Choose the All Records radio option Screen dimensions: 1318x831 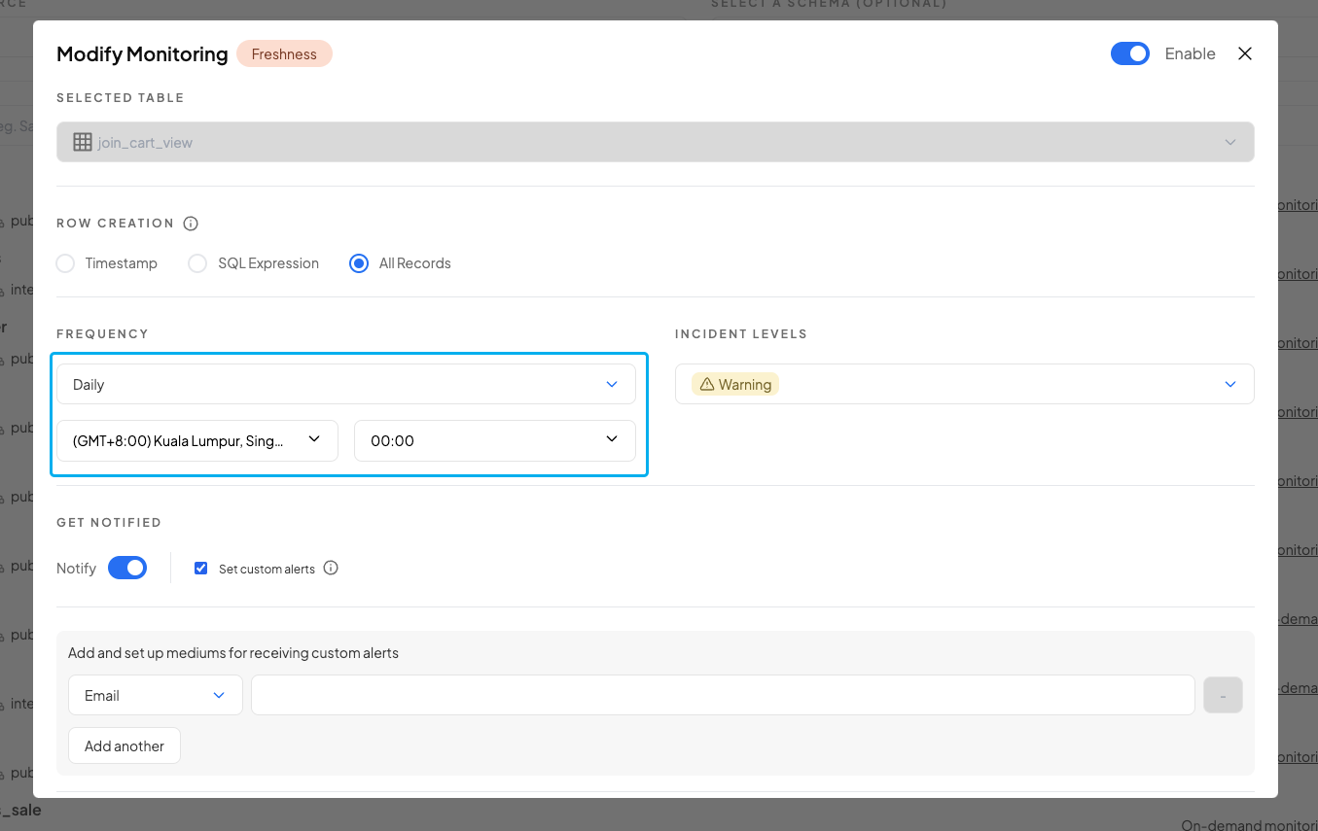(359, 263)
